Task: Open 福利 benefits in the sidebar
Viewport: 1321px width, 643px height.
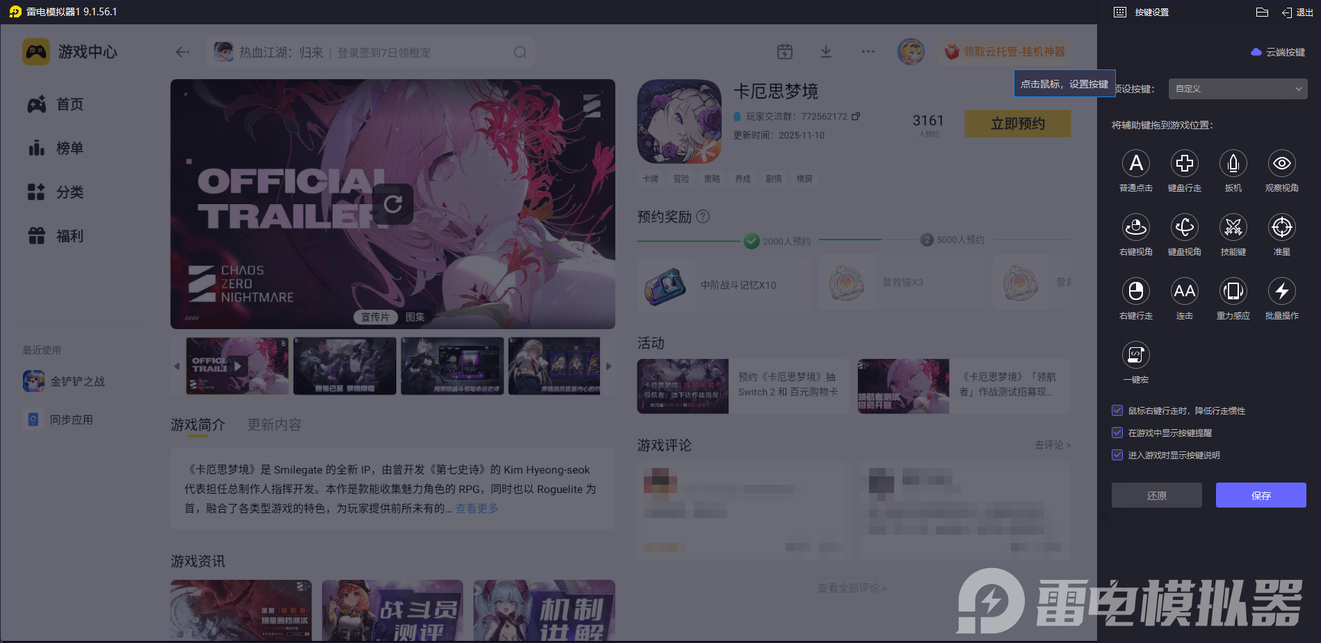Action: click(x=56, y=236)
